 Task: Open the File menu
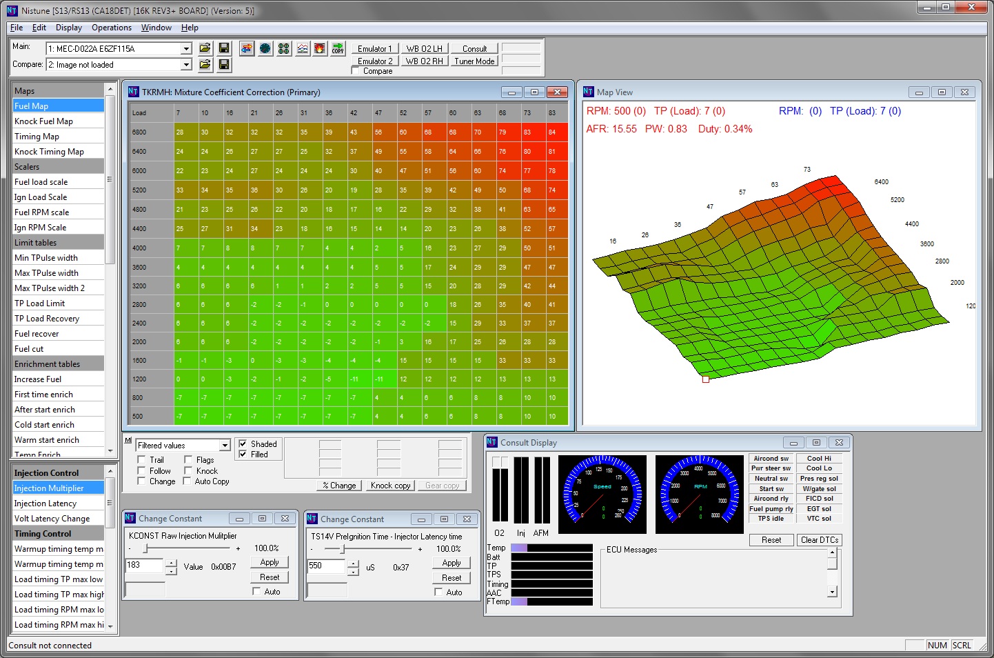tap(17, 28)
